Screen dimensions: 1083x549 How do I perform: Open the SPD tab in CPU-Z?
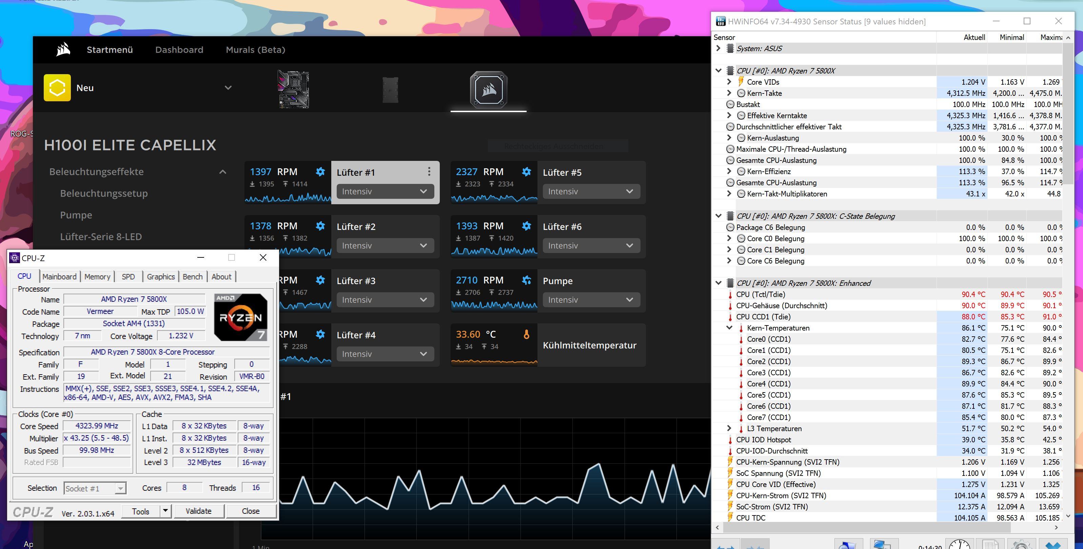point(128,276)
